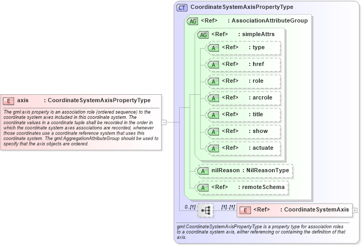Click the axis element description text
The image size is (362, 245).
point(81,128)
